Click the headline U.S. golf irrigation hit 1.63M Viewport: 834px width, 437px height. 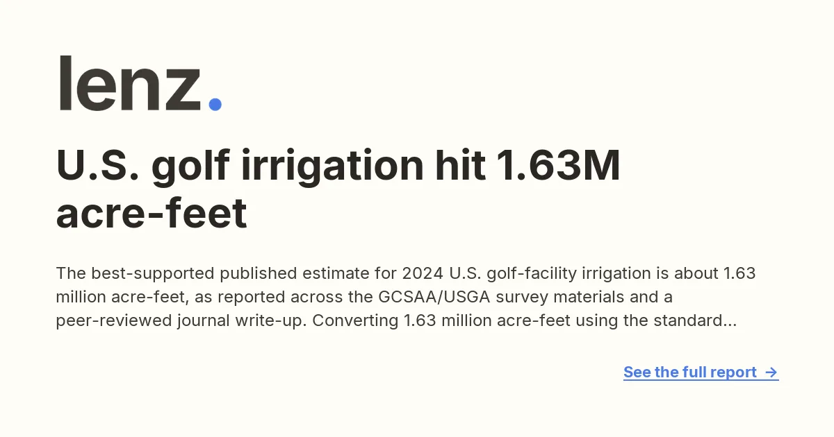338,168
